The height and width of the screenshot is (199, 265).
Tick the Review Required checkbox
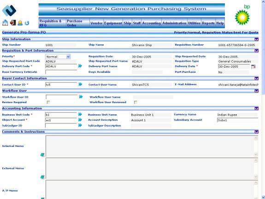pyautogui.click(x=48, y=102)
